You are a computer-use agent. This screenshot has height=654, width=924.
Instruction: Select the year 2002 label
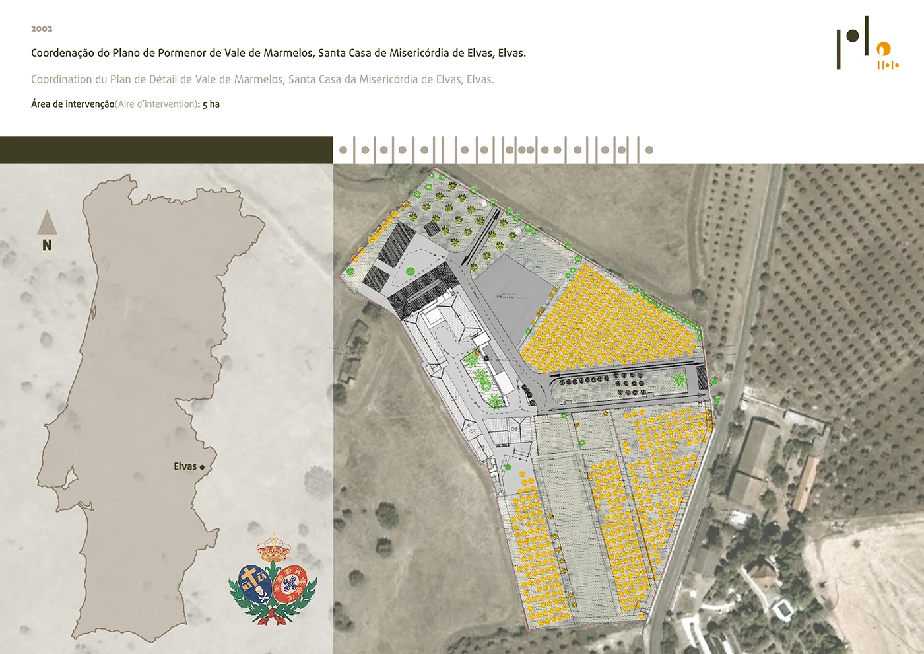point(42,29)
